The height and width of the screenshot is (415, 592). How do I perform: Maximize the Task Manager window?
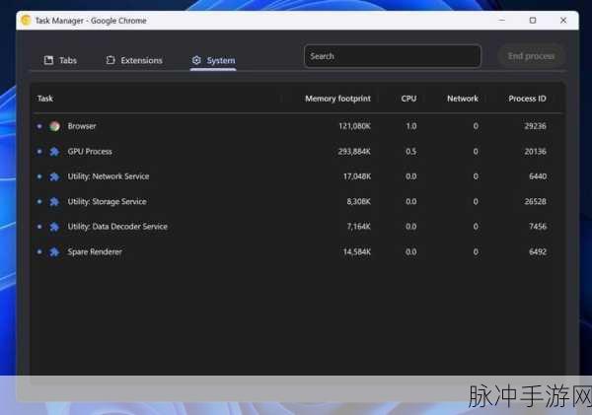[x=533, y=21]
